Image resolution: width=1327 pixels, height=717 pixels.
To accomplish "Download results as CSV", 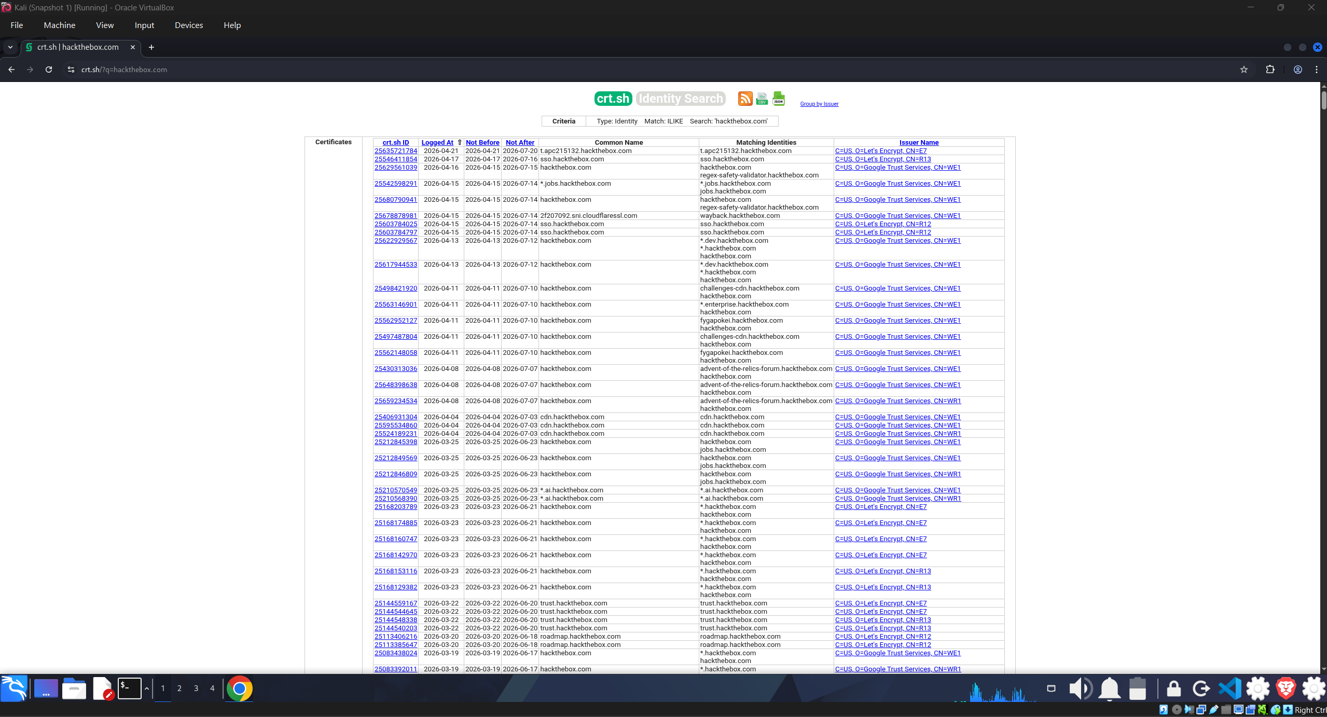I will click(x=762, y=99).
